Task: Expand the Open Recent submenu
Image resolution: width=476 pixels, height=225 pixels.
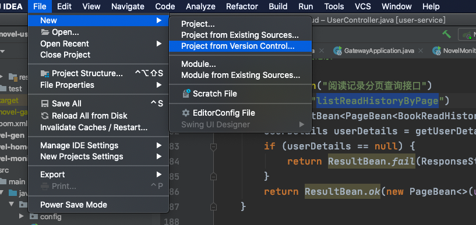Action: click(98, 44)
